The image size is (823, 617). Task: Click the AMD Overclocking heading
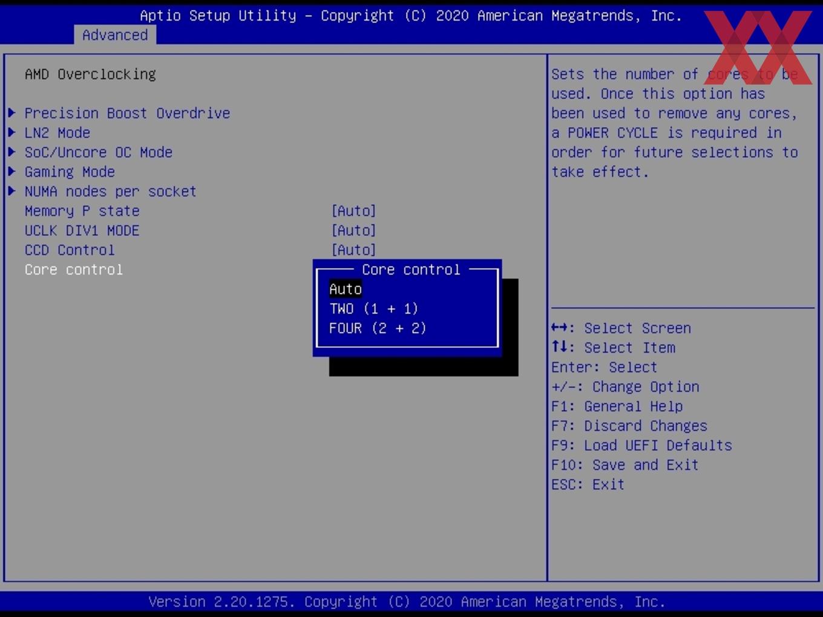tap(90, 74)
